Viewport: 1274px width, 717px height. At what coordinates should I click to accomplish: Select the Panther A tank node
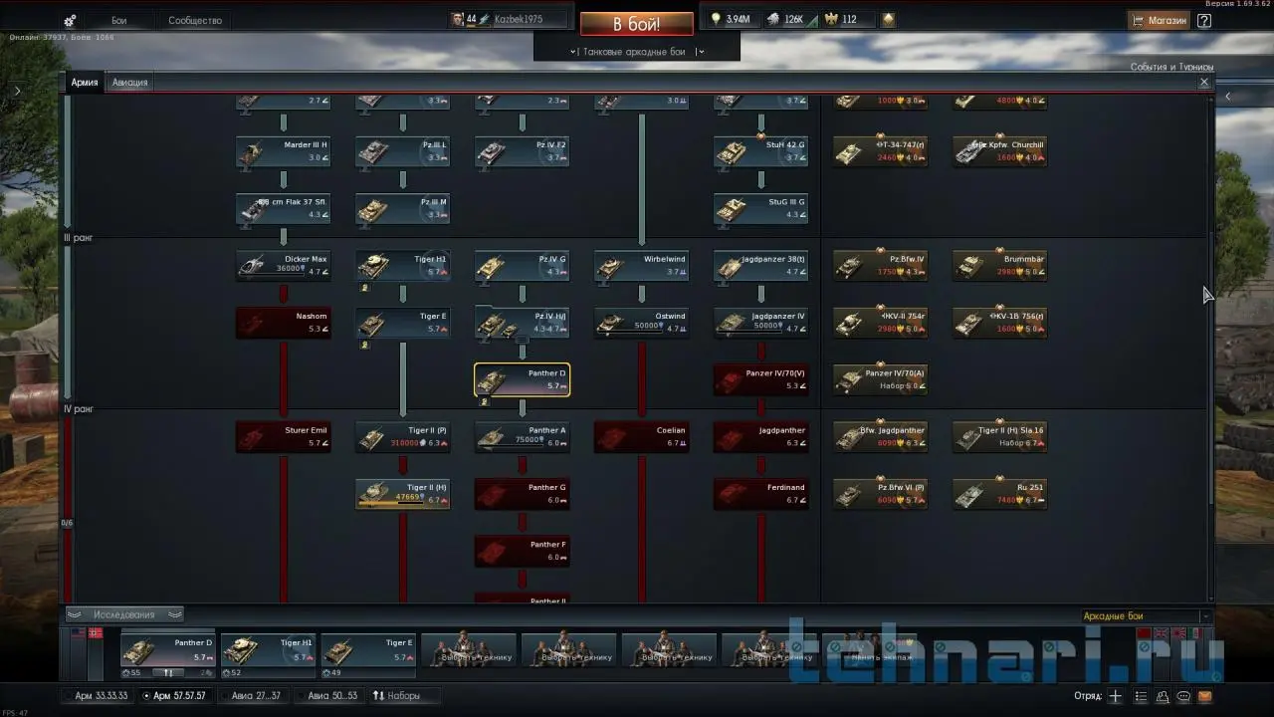coord(523,436)
